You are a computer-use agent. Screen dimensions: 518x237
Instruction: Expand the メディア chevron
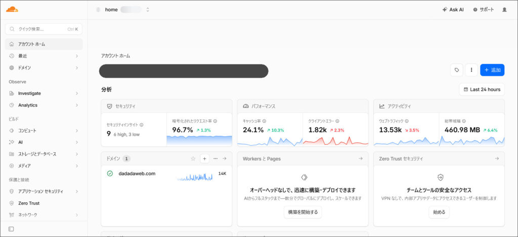[77, 166]
